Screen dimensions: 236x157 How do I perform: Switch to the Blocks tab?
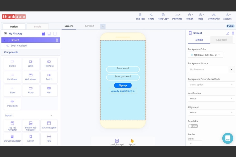(38, 26)
